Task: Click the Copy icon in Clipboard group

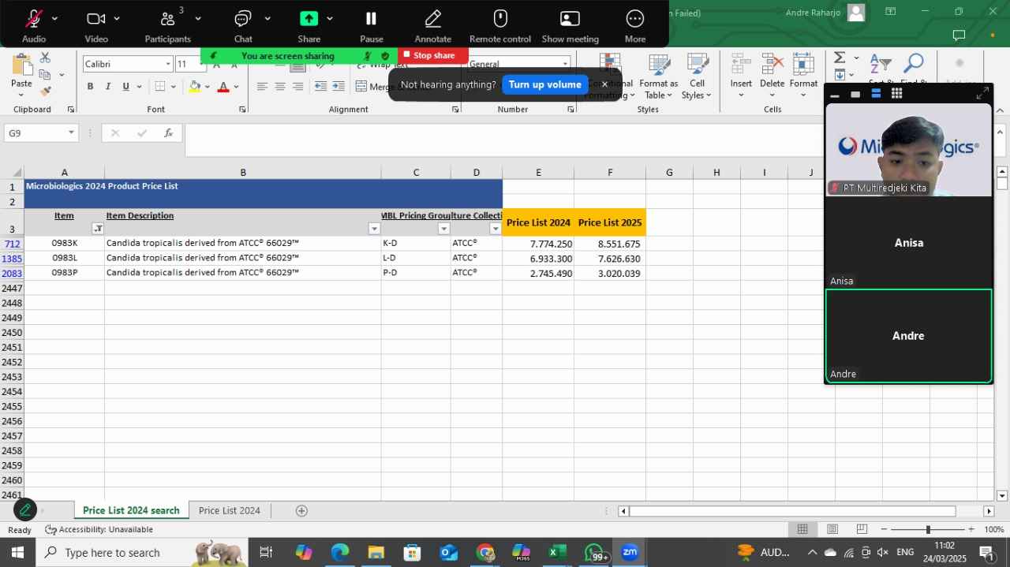Action: [45, 75]
